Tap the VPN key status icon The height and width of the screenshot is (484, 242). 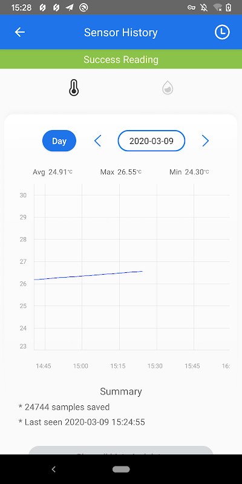[x=191, y=8]
